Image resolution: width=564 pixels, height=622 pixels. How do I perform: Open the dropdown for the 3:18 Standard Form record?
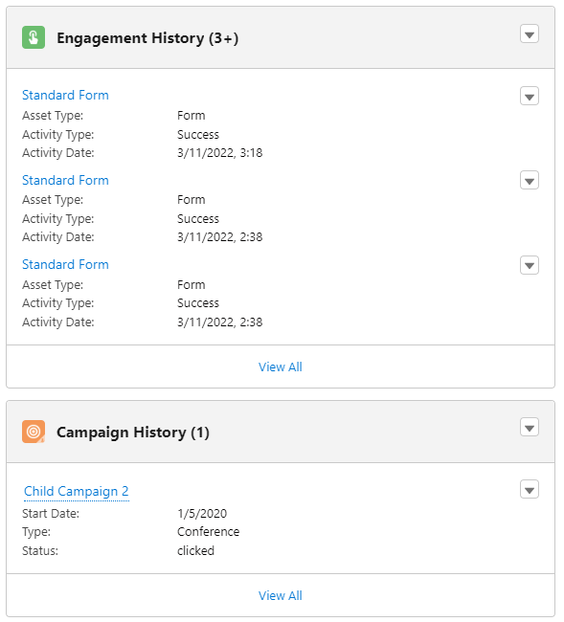click(x=530, y=96)
